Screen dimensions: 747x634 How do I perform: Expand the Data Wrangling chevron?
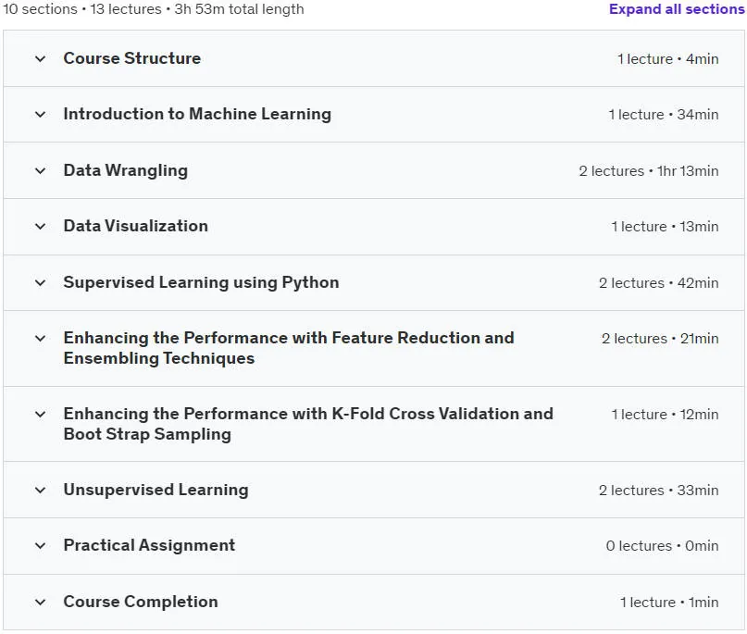pyautogui.click(x=41, y=171)
